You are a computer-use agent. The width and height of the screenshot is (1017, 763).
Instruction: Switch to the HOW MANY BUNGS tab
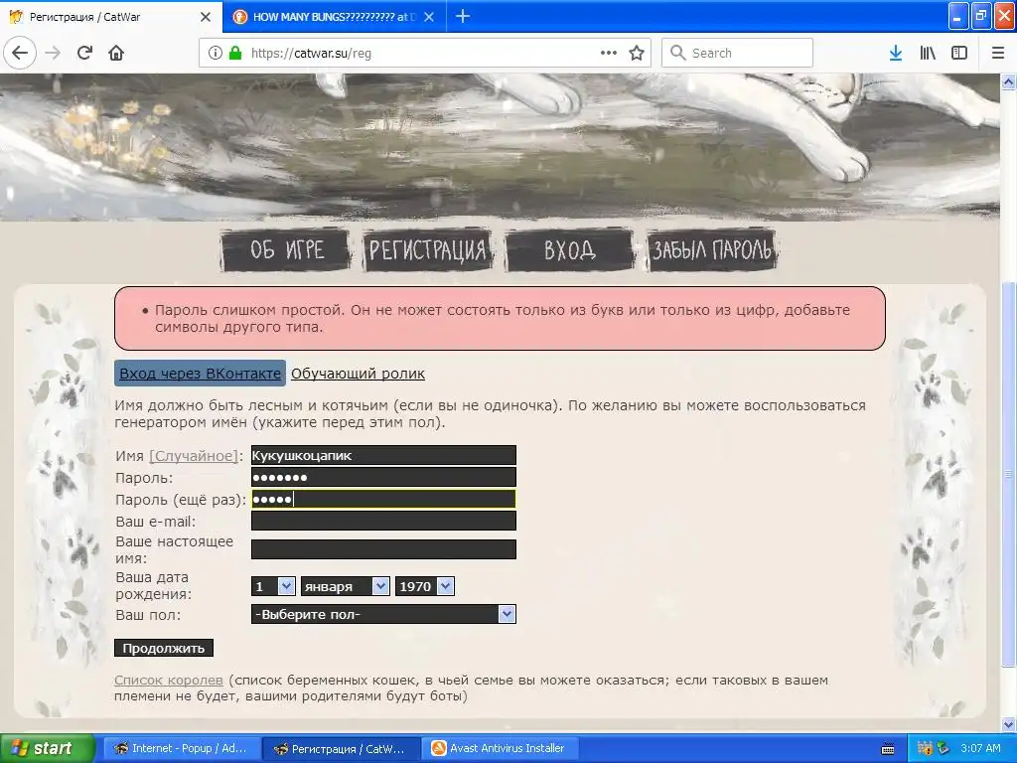334,17
